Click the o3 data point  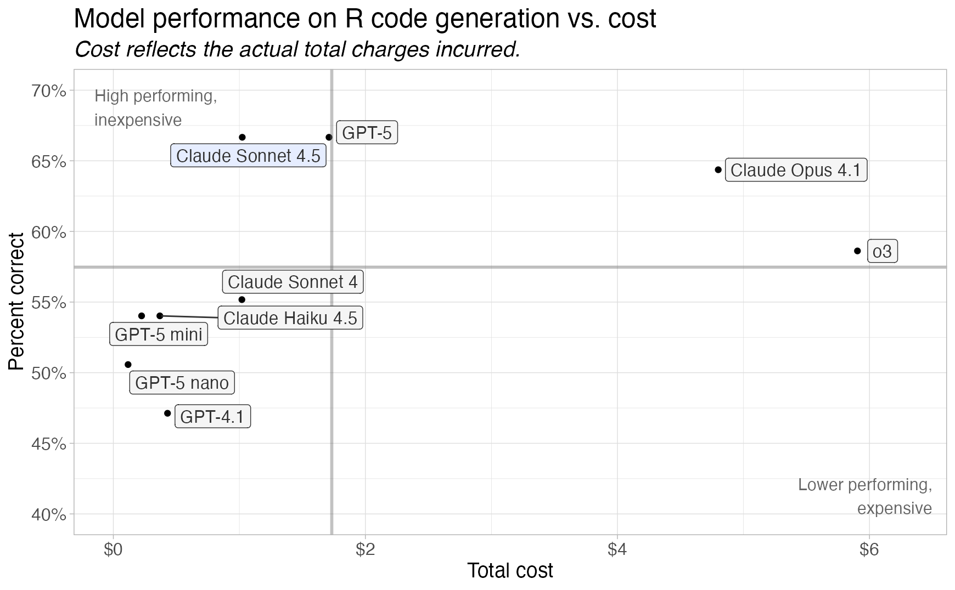(x=857, y=251)
